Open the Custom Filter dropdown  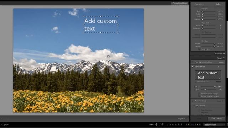pyautogui.click(x=214, y=124)
